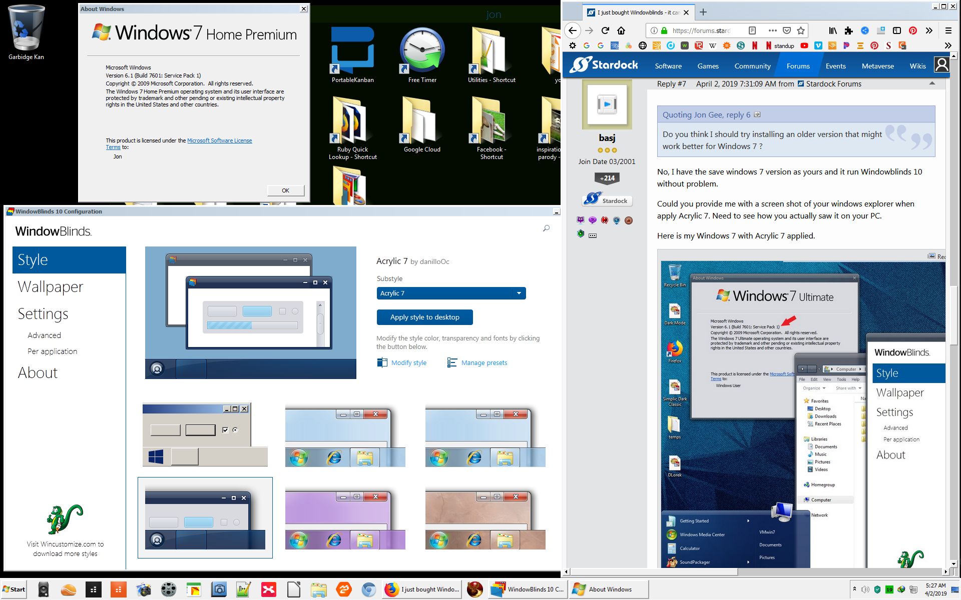Click the Firefox home button
This screenshot has height=600, width=961.
pyautogui.click(x=621, y=30)
